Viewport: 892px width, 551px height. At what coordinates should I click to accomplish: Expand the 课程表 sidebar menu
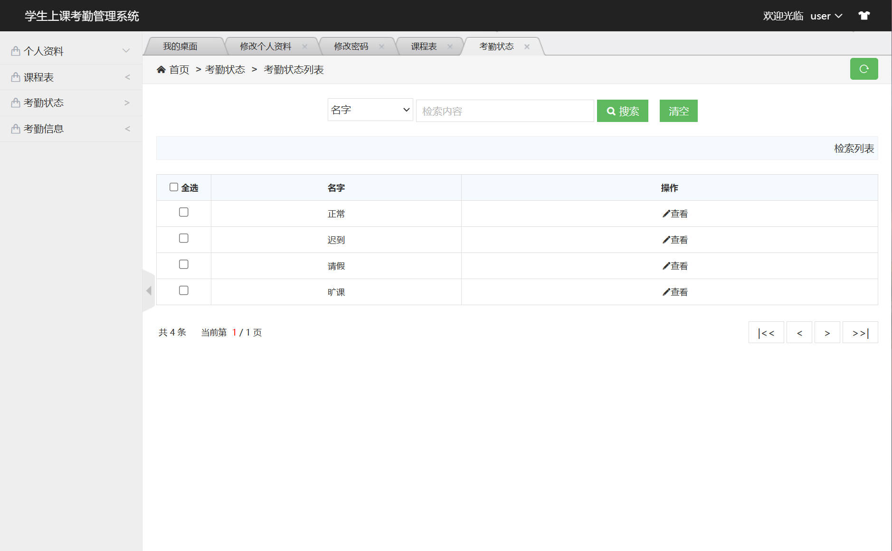click(x=71, y=76)
